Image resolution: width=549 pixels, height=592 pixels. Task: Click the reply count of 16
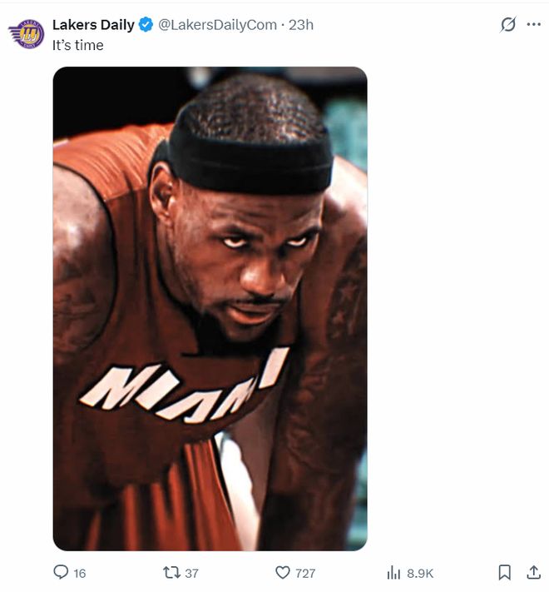pyautogui.click(x=80, y=574)
